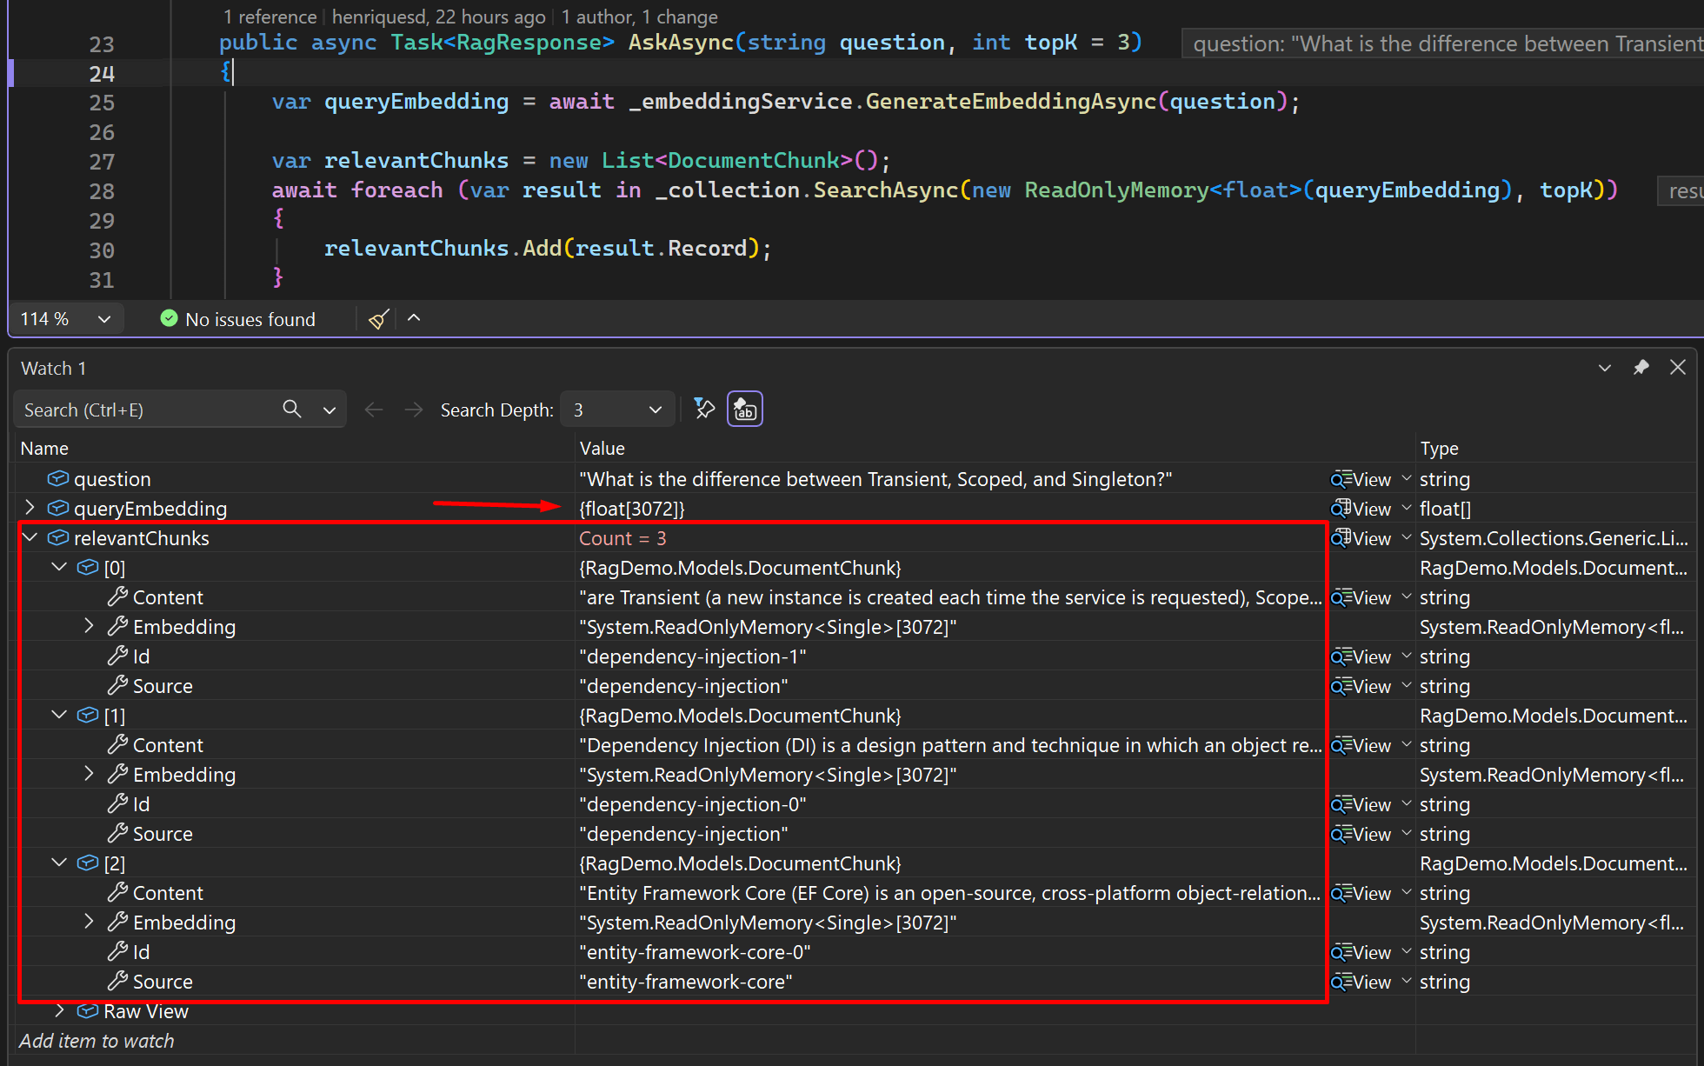Click the Search (Ctrl+E) input field
This screenshot has width=1704, height=1066.
pos(148,410)
